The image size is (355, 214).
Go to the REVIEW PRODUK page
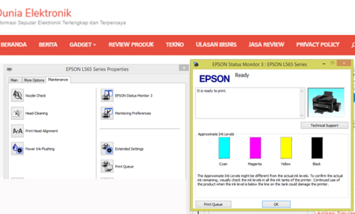[131, 44]
